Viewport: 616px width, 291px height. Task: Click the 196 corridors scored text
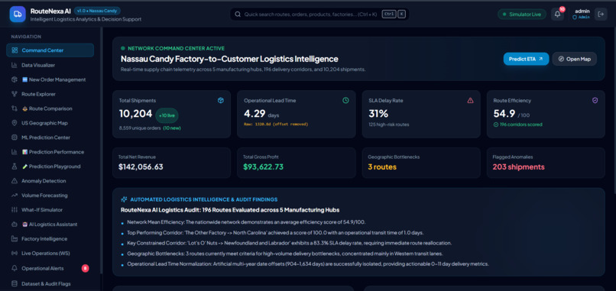(x=520, y=124)
